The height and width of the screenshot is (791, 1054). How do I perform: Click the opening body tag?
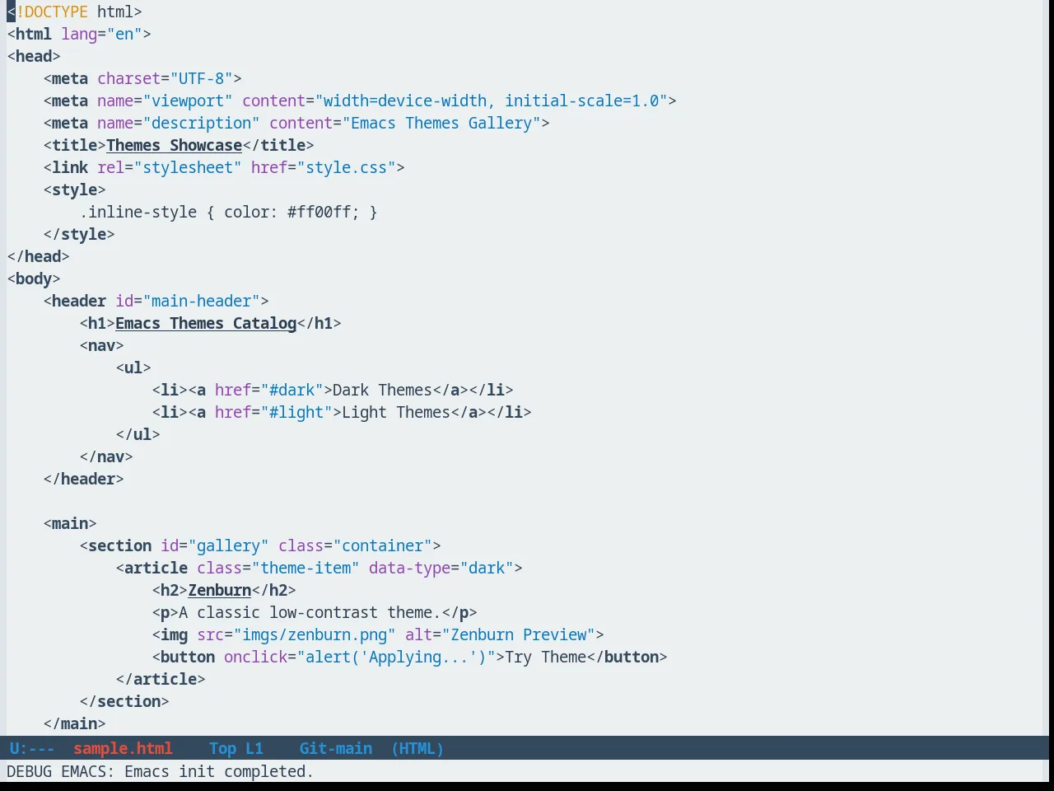coord(34,278)
